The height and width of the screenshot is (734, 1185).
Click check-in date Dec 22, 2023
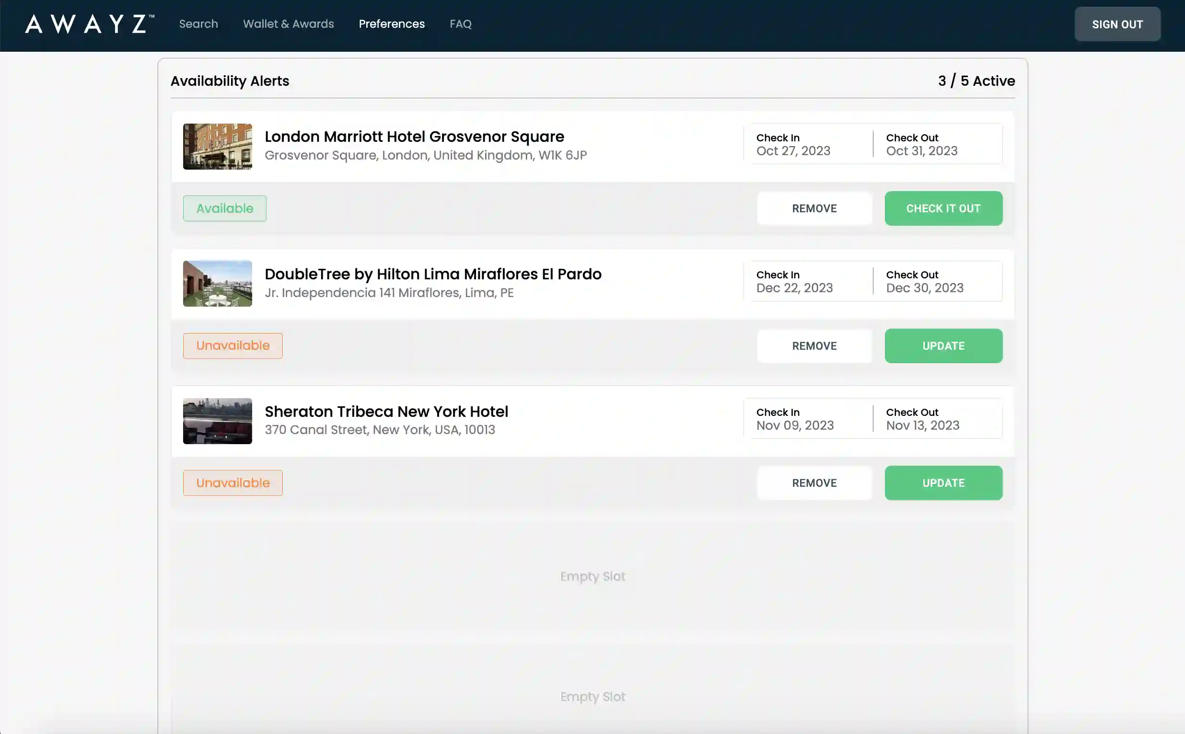(x=794, y=288)
